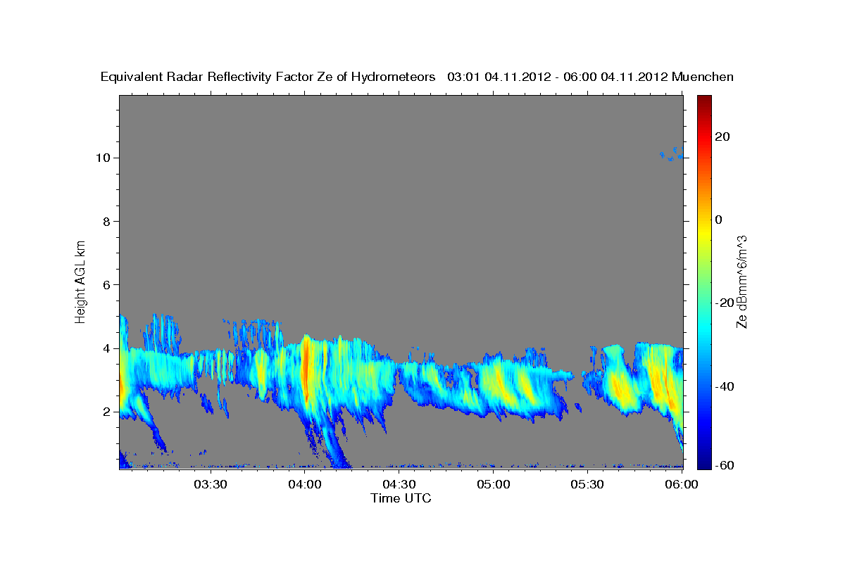Click the colorbar label 'Ze dBmm^6/m^3'

pyautogui.click(x=741, y=281)
